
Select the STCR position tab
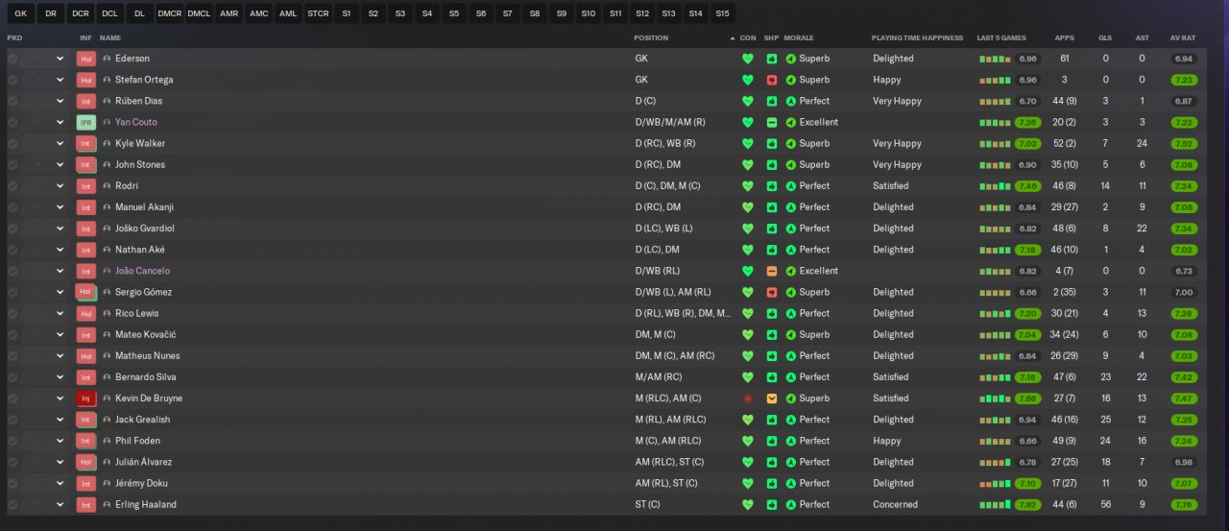point(318,14)
